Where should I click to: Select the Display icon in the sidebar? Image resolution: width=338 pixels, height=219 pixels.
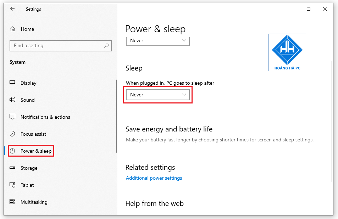point(12,83)
